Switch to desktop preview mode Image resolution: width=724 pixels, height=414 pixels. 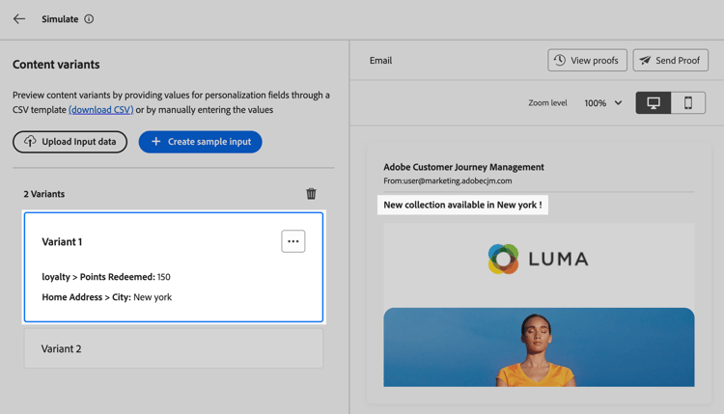pos(654,103)
